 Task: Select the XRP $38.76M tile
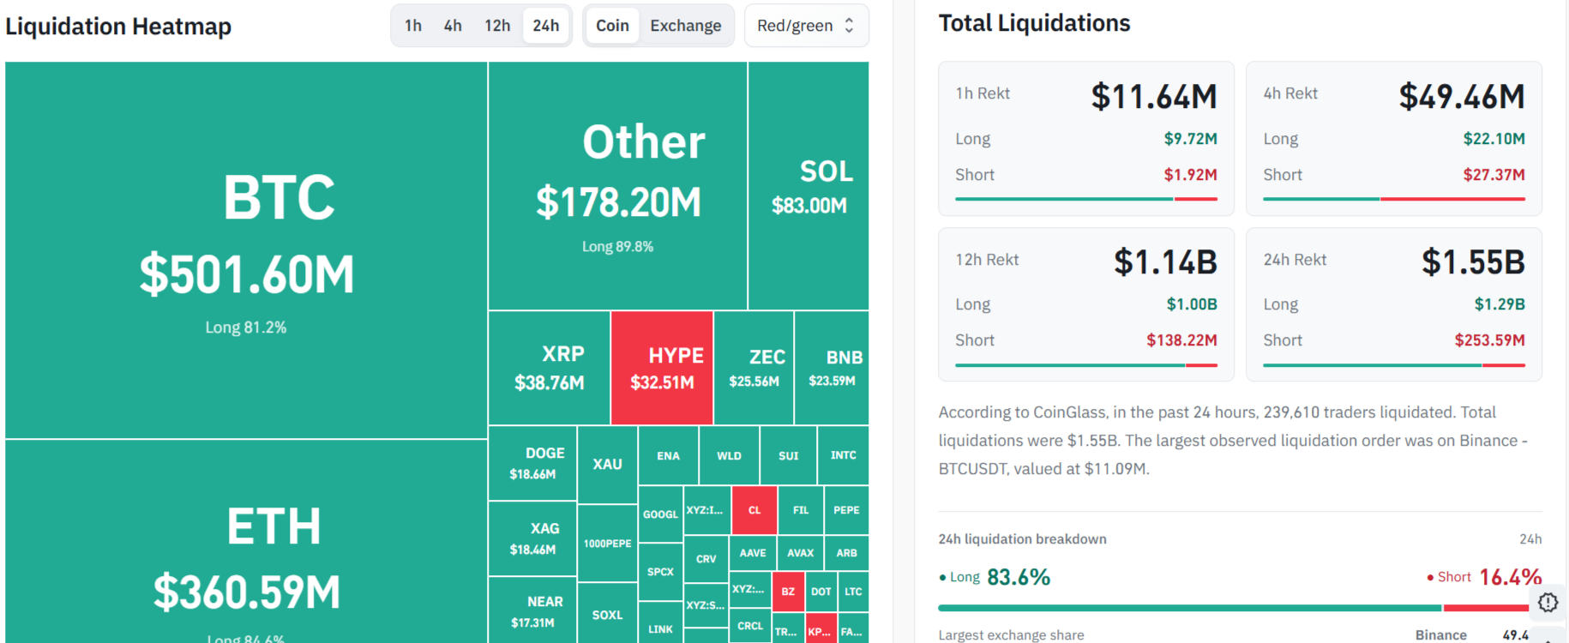click(550, 368)
